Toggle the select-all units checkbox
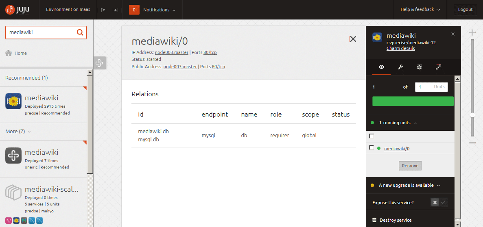The width and height of the screenshot is (483, 227). click(x=372, y=136)
